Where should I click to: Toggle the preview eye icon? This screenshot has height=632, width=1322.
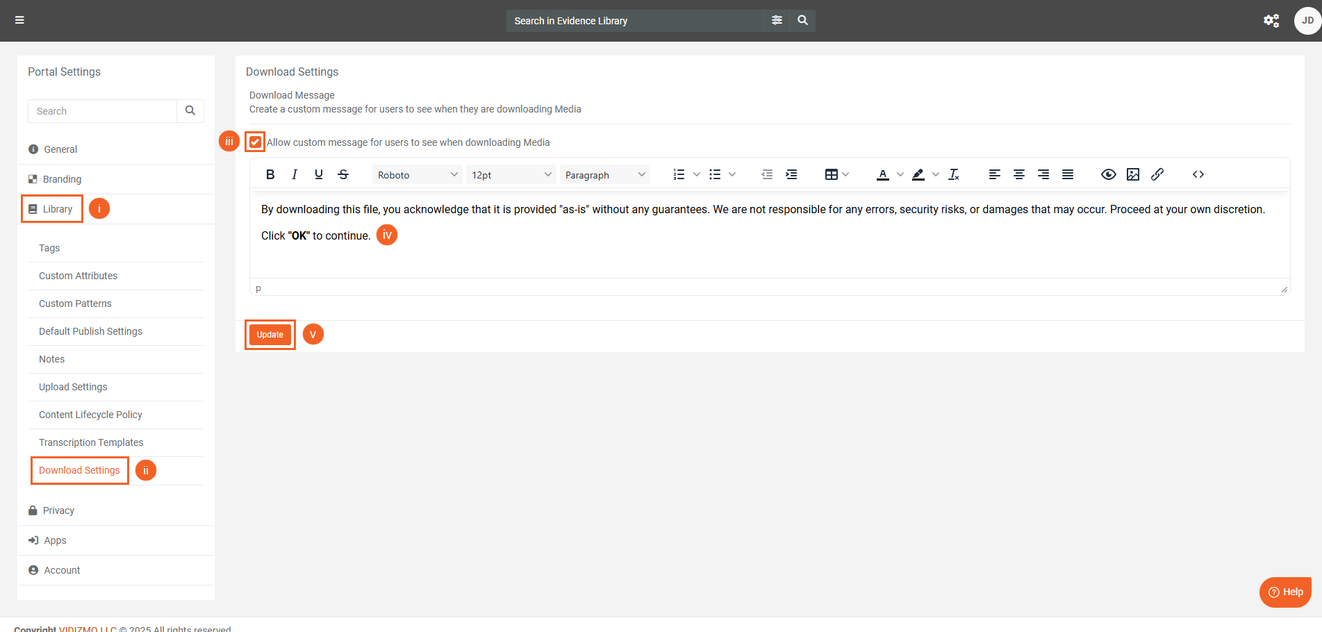click(1109, 174)
